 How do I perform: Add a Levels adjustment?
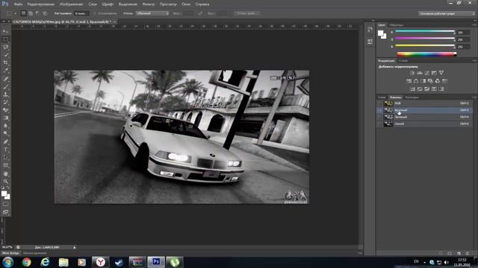[420, 73]
